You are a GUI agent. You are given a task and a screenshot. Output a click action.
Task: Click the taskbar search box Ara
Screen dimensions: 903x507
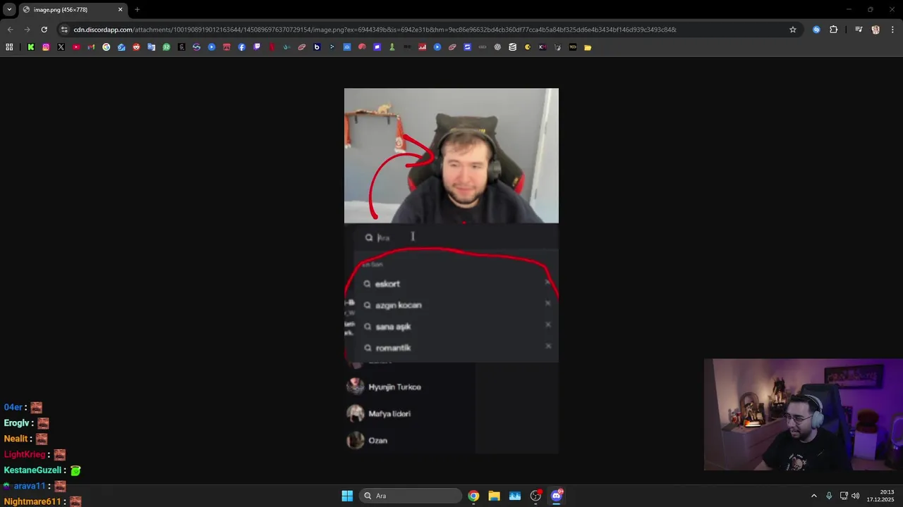[x=411, y=496]
